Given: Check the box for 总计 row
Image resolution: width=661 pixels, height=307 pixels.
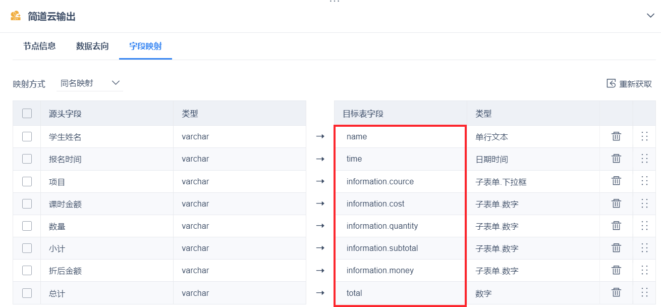Looking at the screenshot, I should tap(27, 293).
